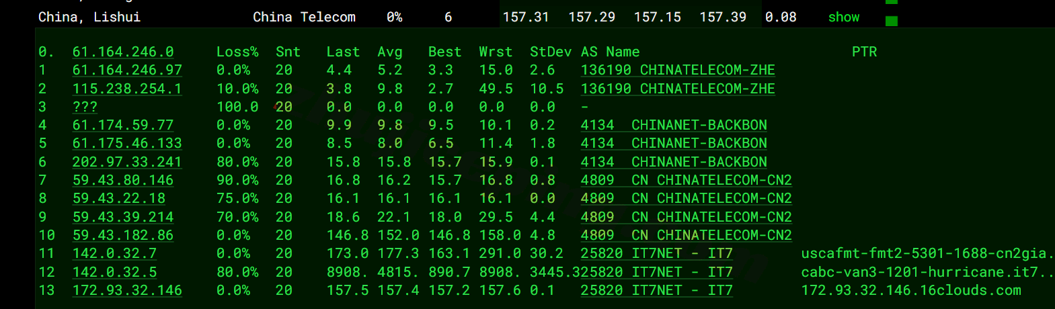
Task: Click the 'PTR' column header
Action: coord(864,52)
